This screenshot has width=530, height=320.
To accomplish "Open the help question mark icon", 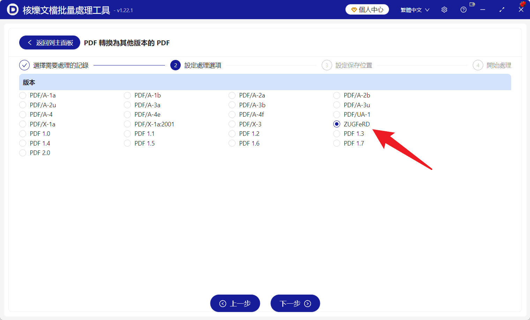I will tap(463, 10).
